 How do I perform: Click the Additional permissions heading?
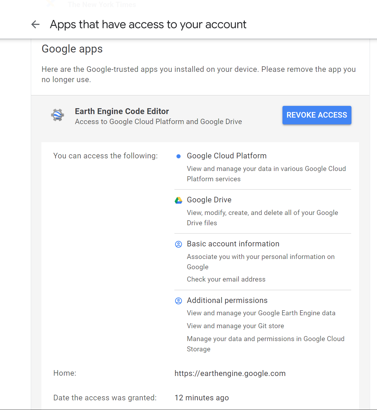point(227,300)
